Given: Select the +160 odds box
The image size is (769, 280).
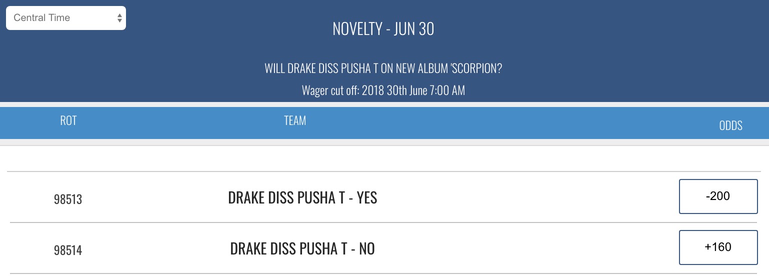Looking at the screenshot, I should point(718,247).
